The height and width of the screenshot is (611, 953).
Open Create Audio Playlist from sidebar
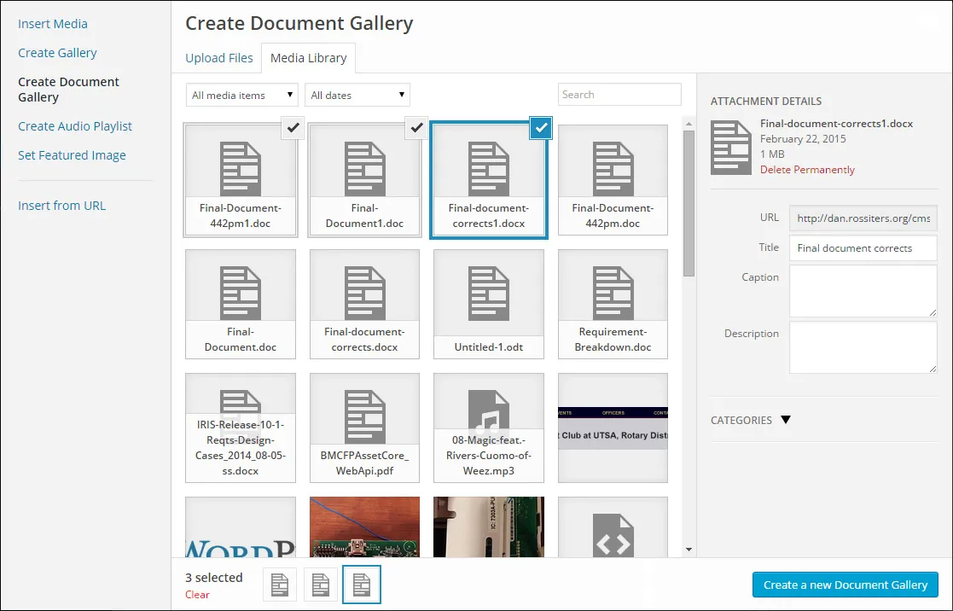[x=75, y=126]
